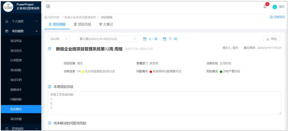Click the 切换项目 link
Image resolution: width=288 pixels, height=131 pixels.
point(279,17)
